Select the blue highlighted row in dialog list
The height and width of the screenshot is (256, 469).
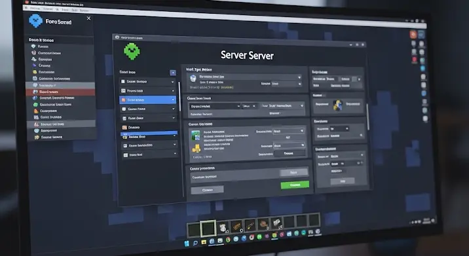coord(148,100)
